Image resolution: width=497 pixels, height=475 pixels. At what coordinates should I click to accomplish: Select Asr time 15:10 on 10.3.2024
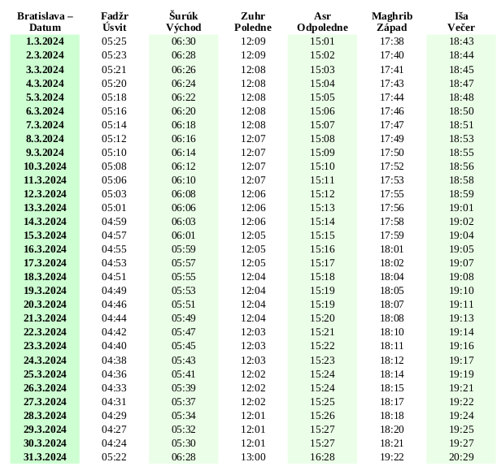[x=322, y=166]
